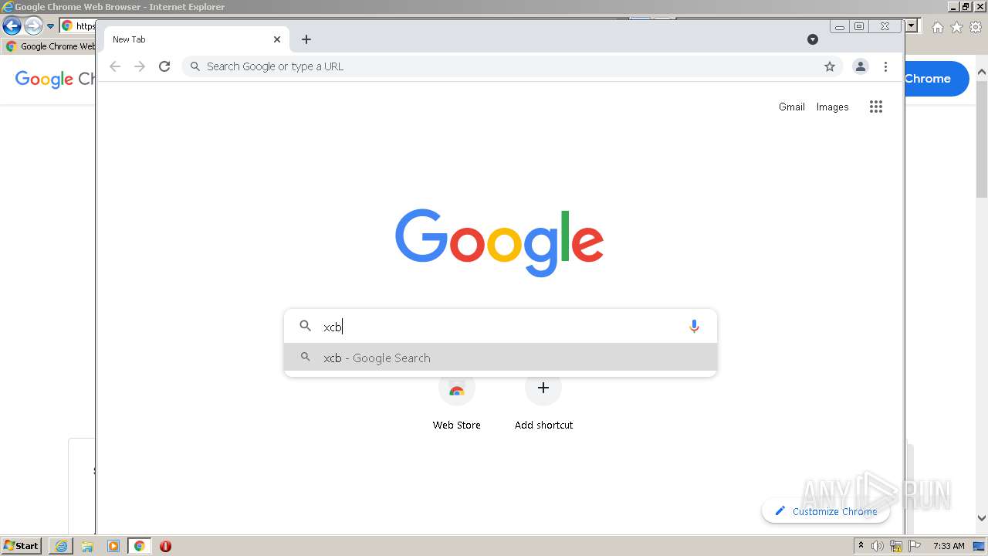The height and width of the screenshot is (556, 988).
Task: Open the Chrome three-dot menu
Action: tap(886, 66)
